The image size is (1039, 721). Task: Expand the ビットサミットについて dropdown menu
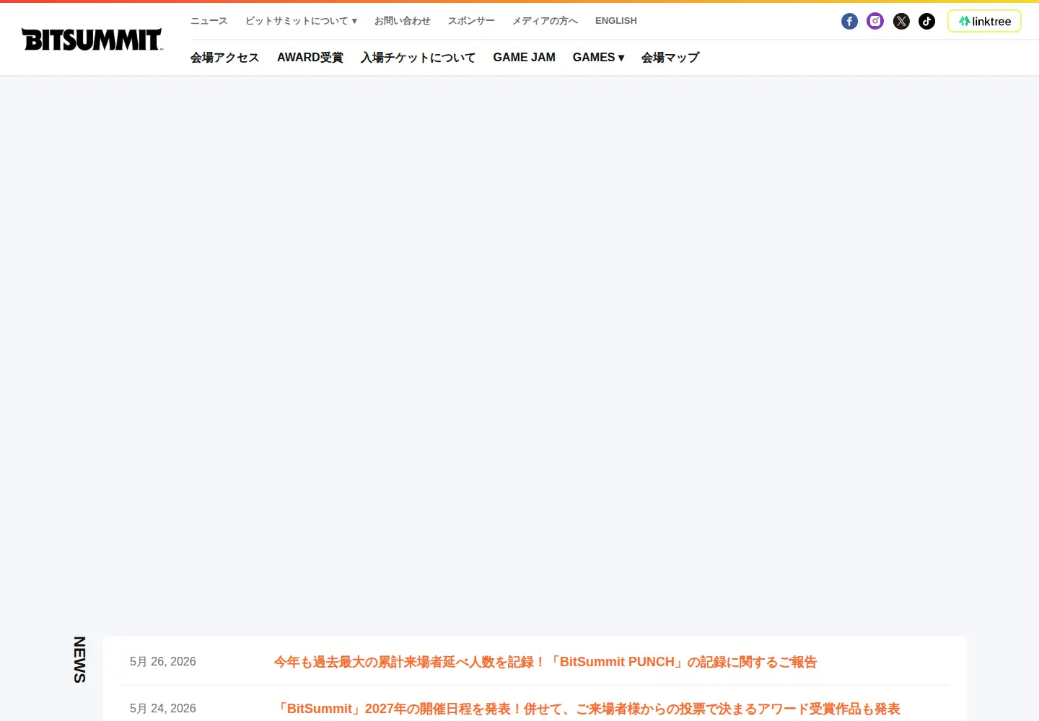[301, 21]
